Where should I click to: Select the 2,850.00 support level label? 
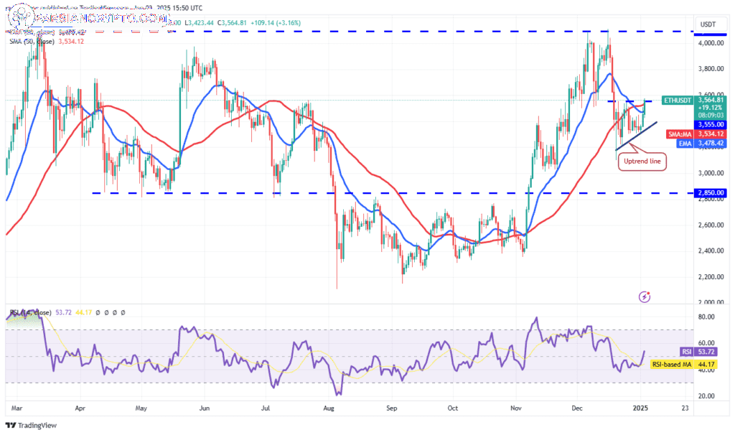[x=710, y=192]
